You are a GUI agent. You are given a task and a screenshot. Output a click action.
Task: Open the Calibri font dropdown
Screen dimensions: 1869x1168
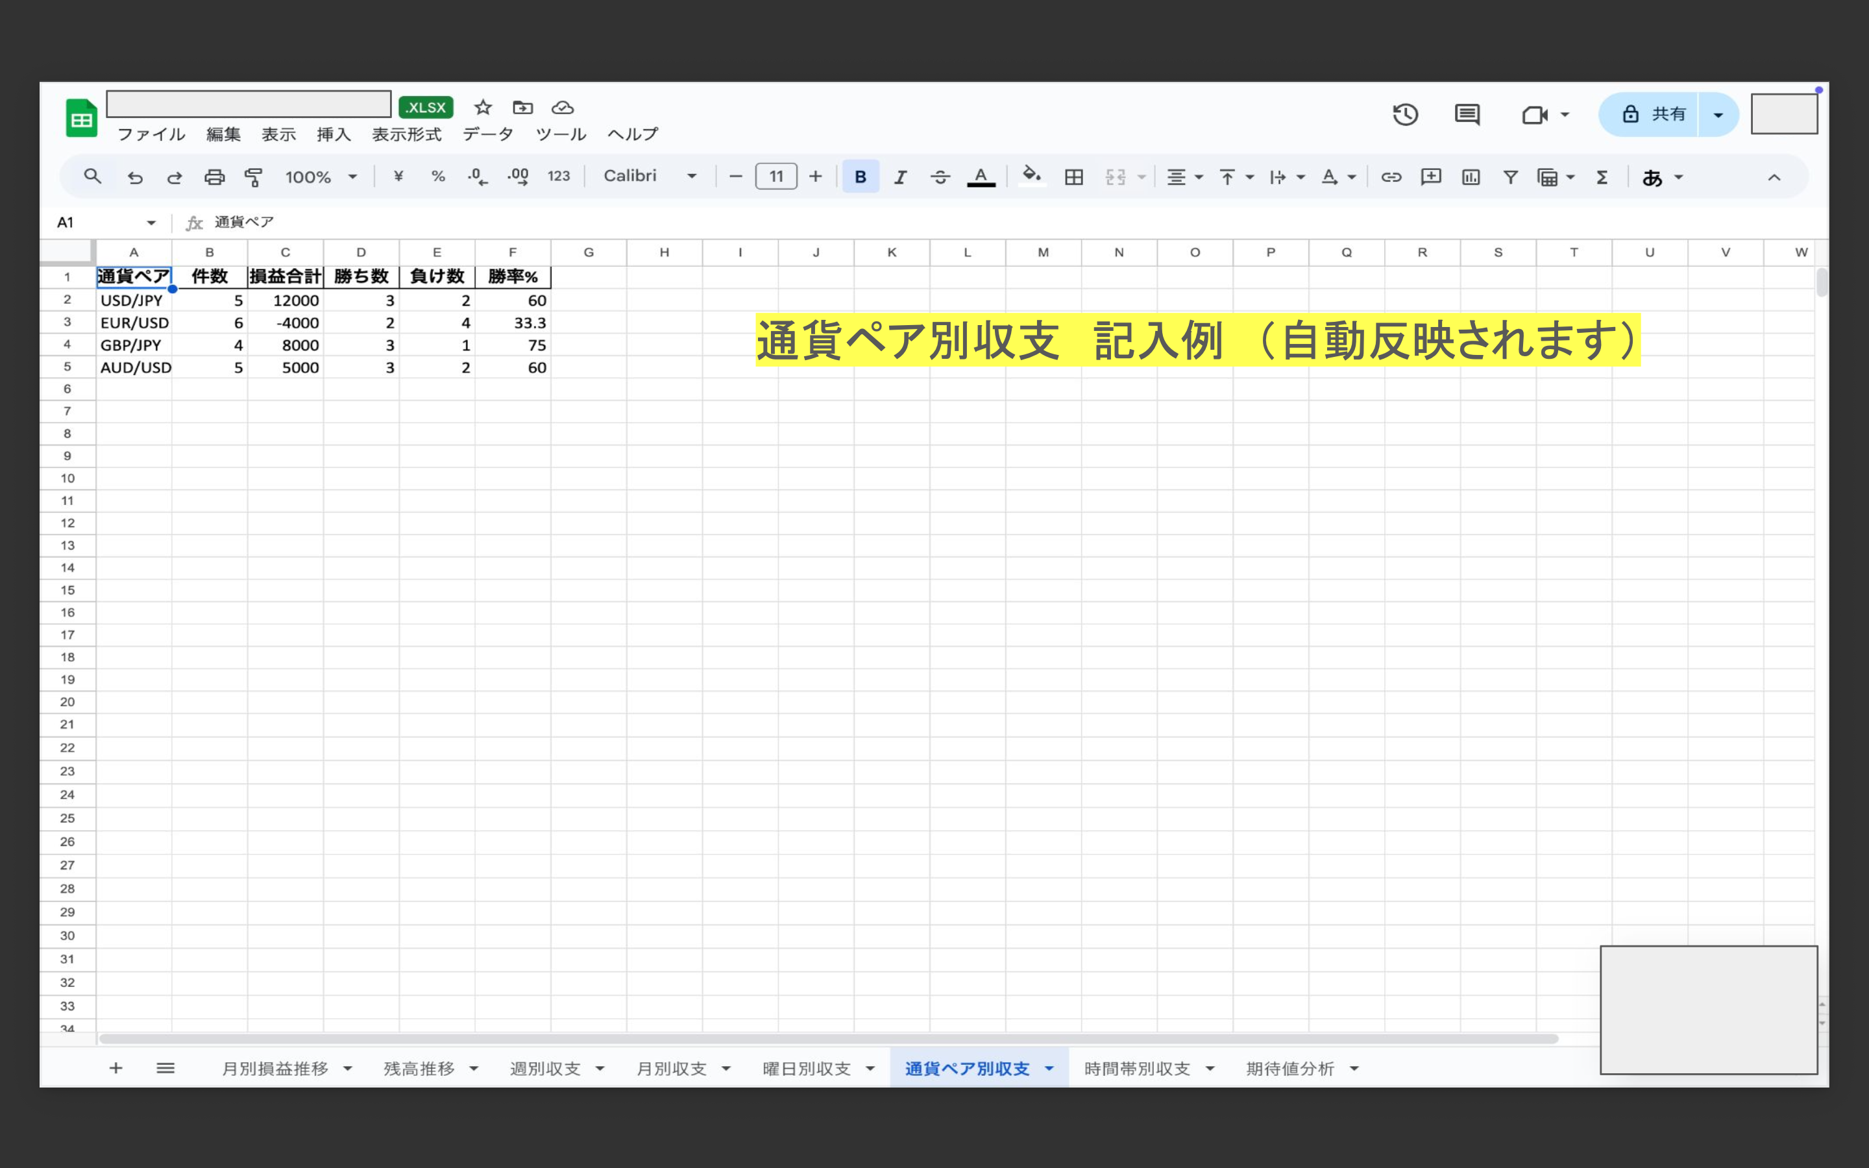(x=650, y=176)
